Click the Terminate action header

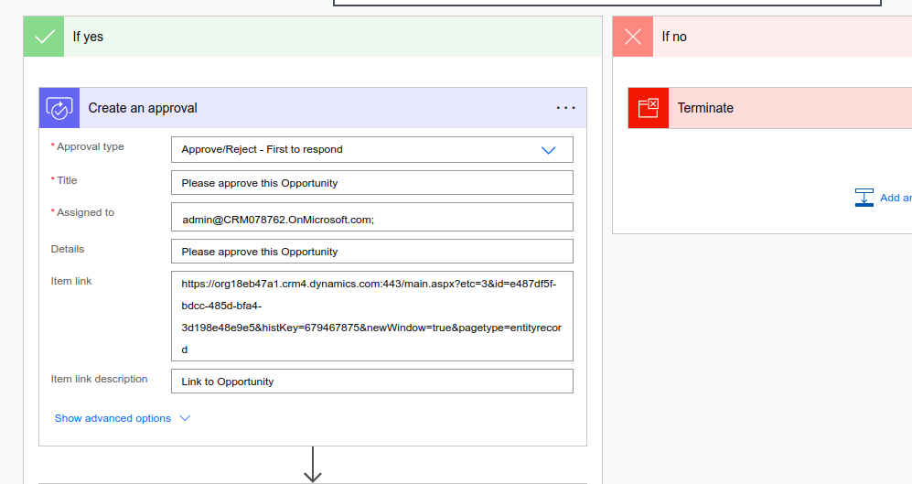click(x=770, y=108)
